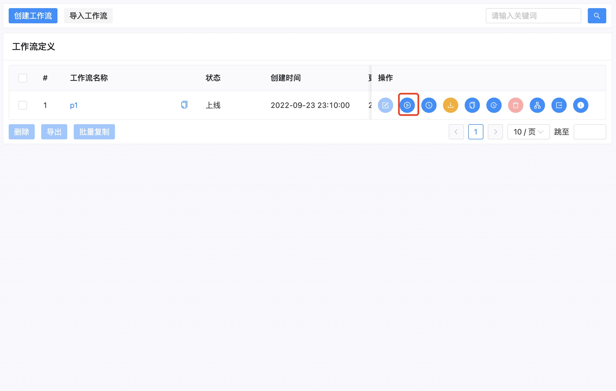Click the copy workflow icon in operations
Viewport: 616px width, 391px height.
(472, 105)
